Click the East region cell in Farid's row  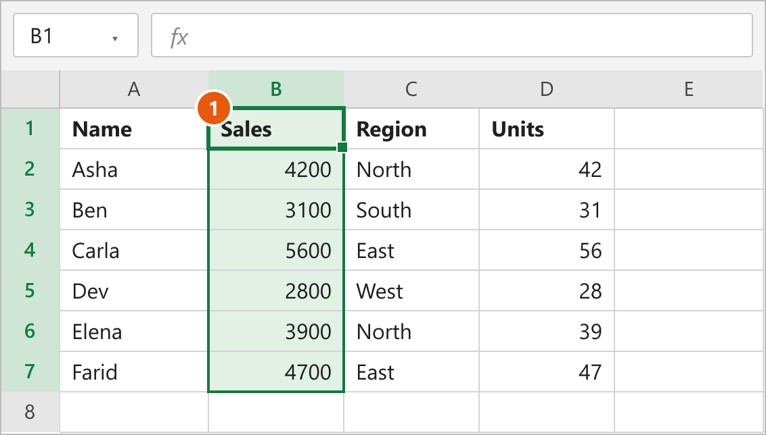click(411, 371)
